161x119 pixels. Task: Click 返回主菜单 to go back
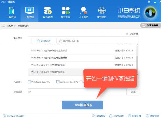(x=150, y=25)
